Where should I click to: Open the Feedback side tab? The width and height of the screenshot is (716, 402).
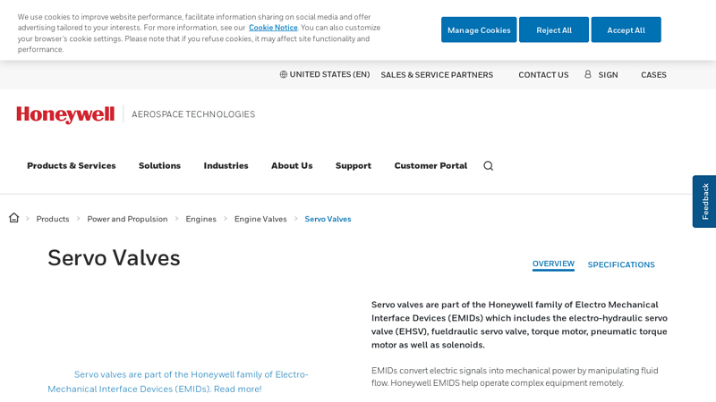[704, 201]
